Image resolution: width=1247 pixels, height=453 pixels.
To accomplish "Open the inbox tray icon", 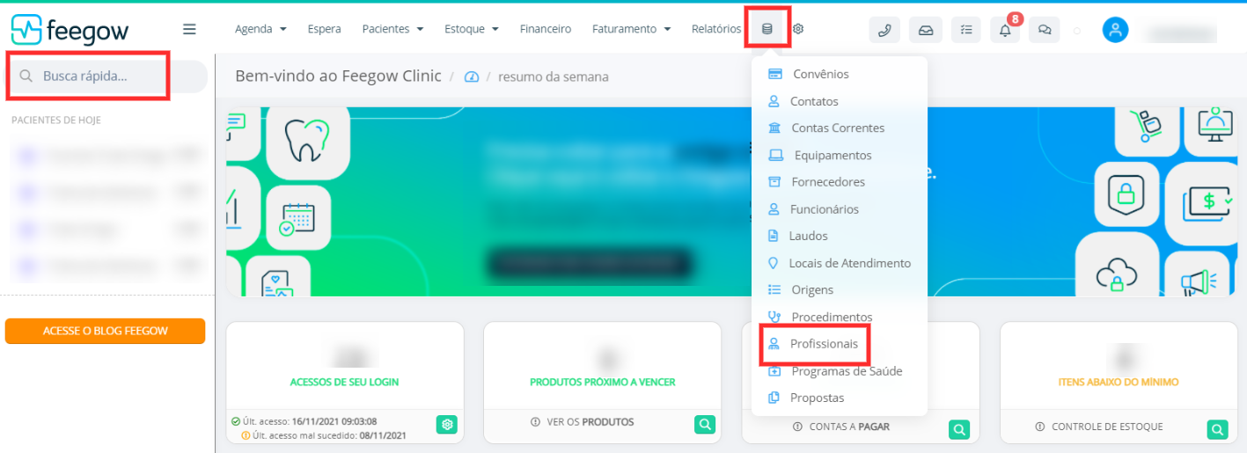I will click(926, 30).
